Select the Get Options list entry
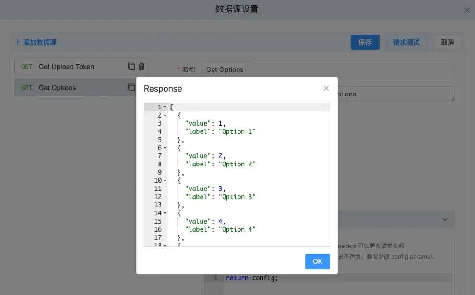Image resolution: width=475 pixels, height=295 pixels. (58, 88)
